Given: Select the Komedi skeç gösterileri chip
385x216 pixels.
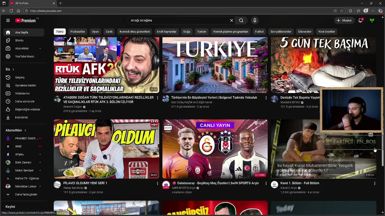Looking at the screenshot, I should [135, 31].
